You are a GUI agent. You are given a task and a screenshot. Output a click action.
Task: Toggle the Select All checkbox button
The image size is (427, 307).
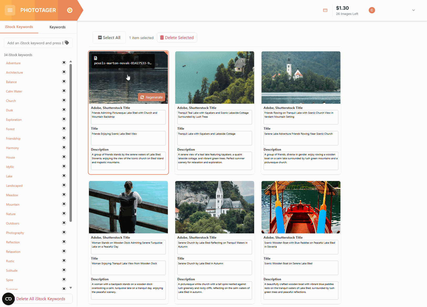pos(109,38)
